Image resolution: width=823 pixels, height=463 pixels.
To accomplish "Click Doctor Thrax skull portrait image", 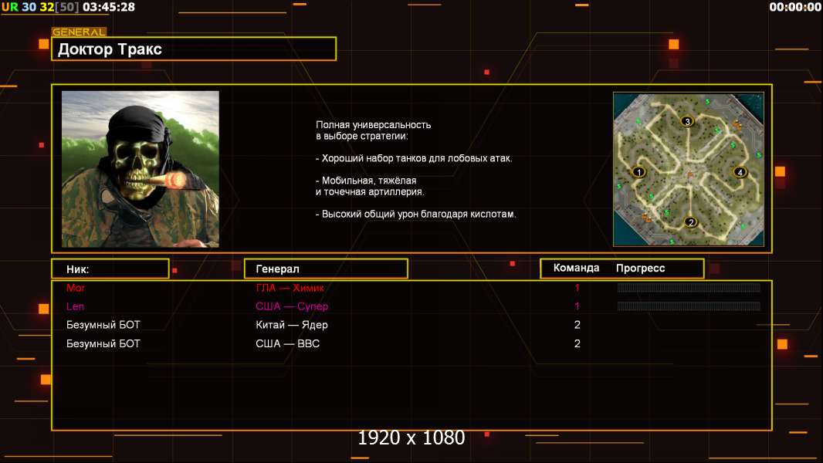I will click(x=141, y=169).
